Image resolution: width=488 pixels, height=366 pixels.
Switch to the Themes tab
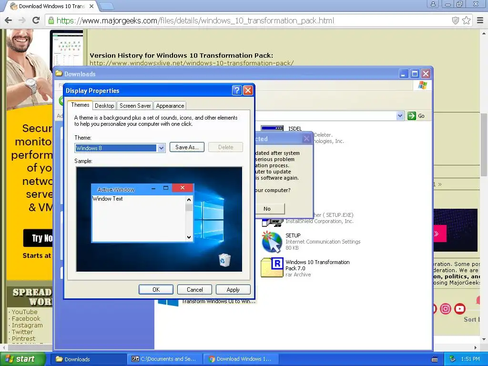coord(80,105)
